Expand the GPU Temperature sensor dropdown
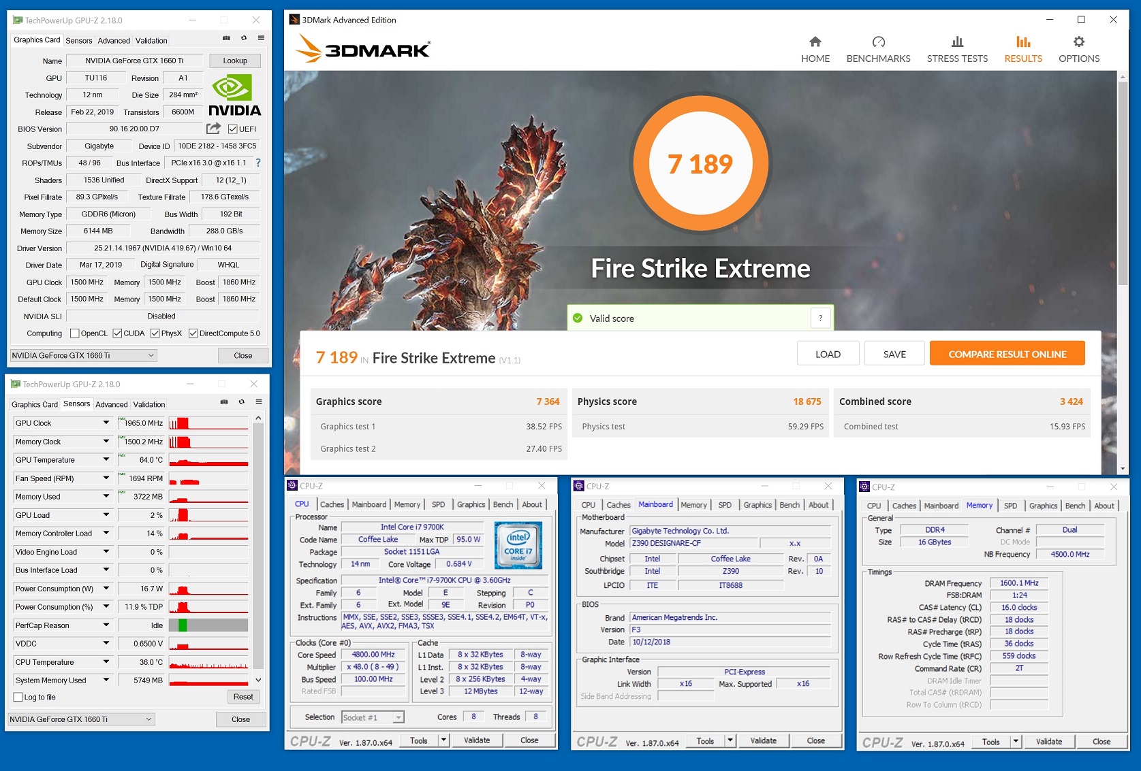 pos(106,460)
